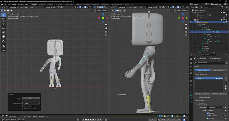
Task: Select the Annotate tool in left toolbar
Action: pos(4,41)
